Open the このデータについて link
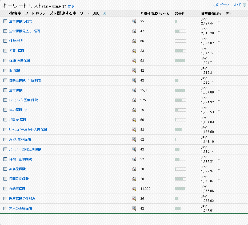The image size is (248, 225). tap(227, 5)
